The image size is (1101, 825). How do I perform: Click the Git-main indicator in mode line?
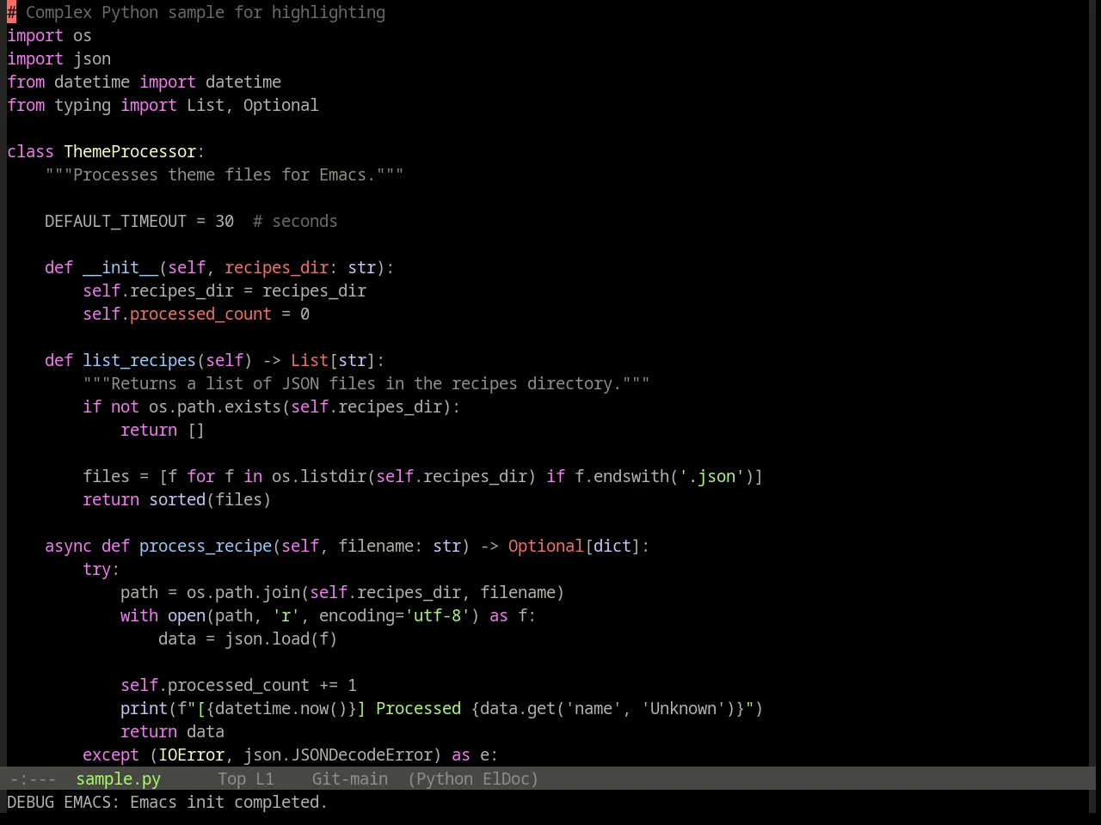click(x=349, y=779)
